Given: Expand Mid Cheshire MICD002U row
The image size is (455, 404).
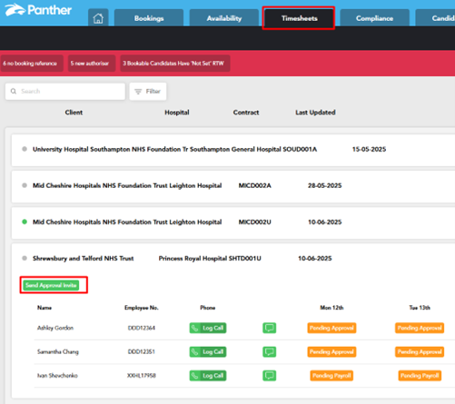Looking at the screenshot, I should 233,222.
